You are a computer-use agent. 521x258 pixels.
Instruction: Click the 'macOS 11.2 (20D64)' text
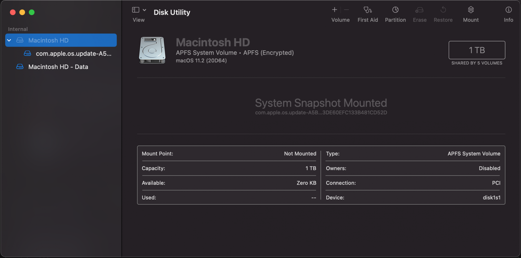tap(201, 61)
